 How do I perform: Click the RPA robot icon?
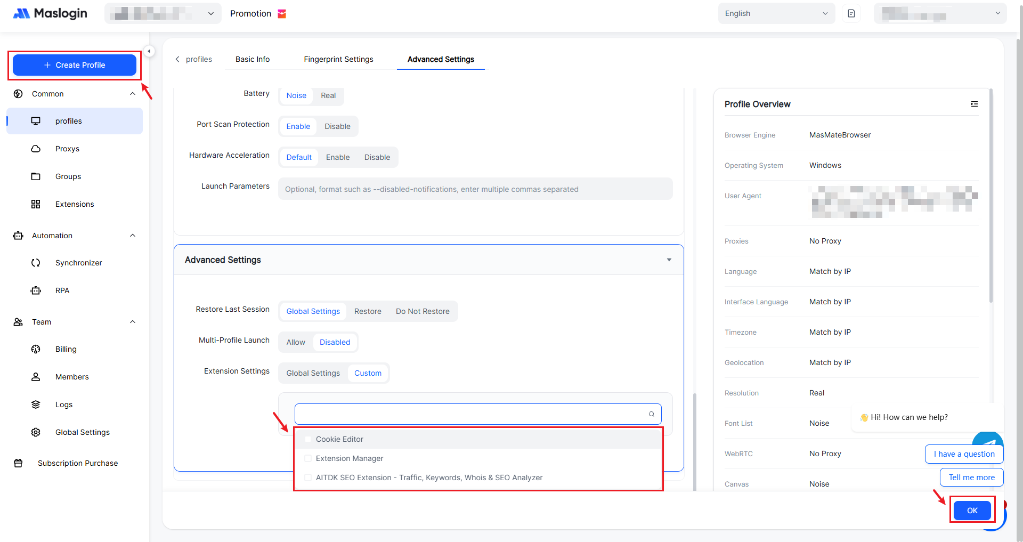(x=36, y=290)
